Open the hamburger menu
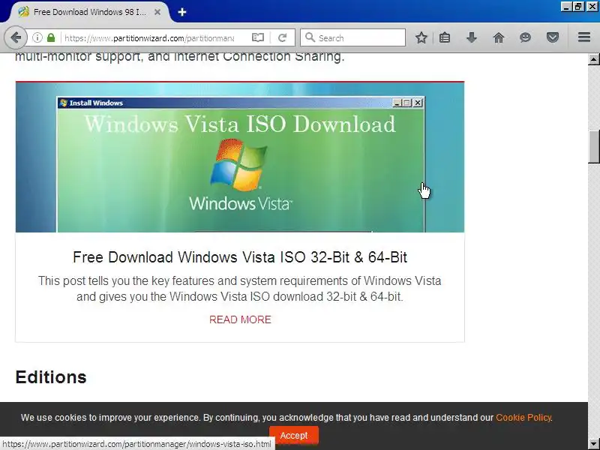Image resolution: width=600 pixels, height=450 pixels. point(584,37)
